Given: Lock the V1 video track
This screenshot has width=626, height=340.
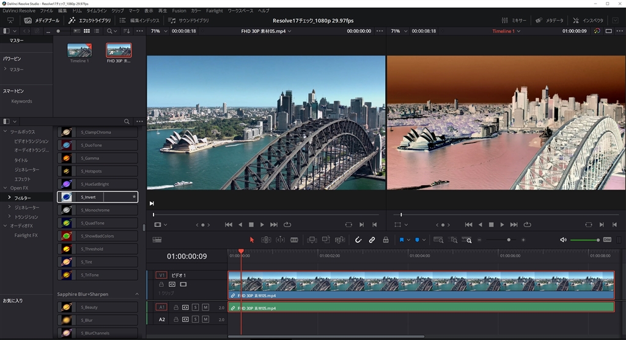Looking at the screenshot, I should [161, 284].
